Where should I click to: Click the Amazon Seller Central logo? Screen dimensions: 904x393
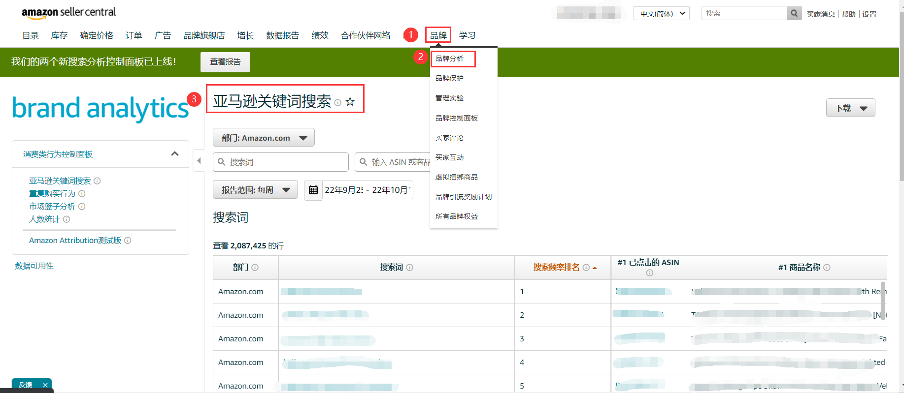(x=68, y=12)
